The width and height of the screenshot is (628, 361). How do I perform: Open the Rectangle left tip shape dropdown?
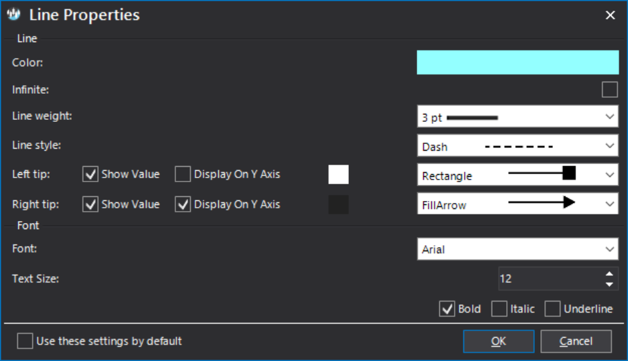(x=518, y=175)
